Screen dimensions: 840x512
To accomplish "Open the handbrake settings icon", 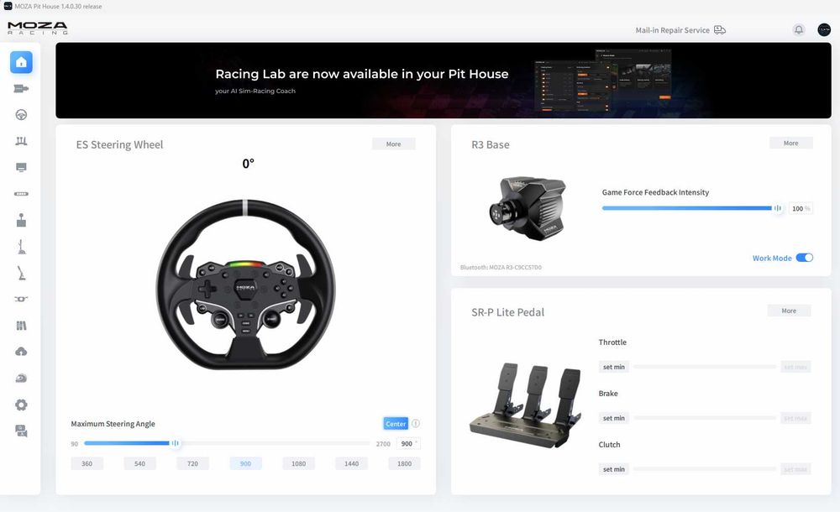I will (x=22, y=273).
